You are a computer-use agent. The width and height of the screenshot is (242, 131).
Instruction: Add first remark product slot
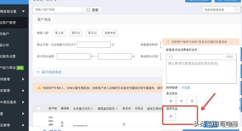click(171, 101)
